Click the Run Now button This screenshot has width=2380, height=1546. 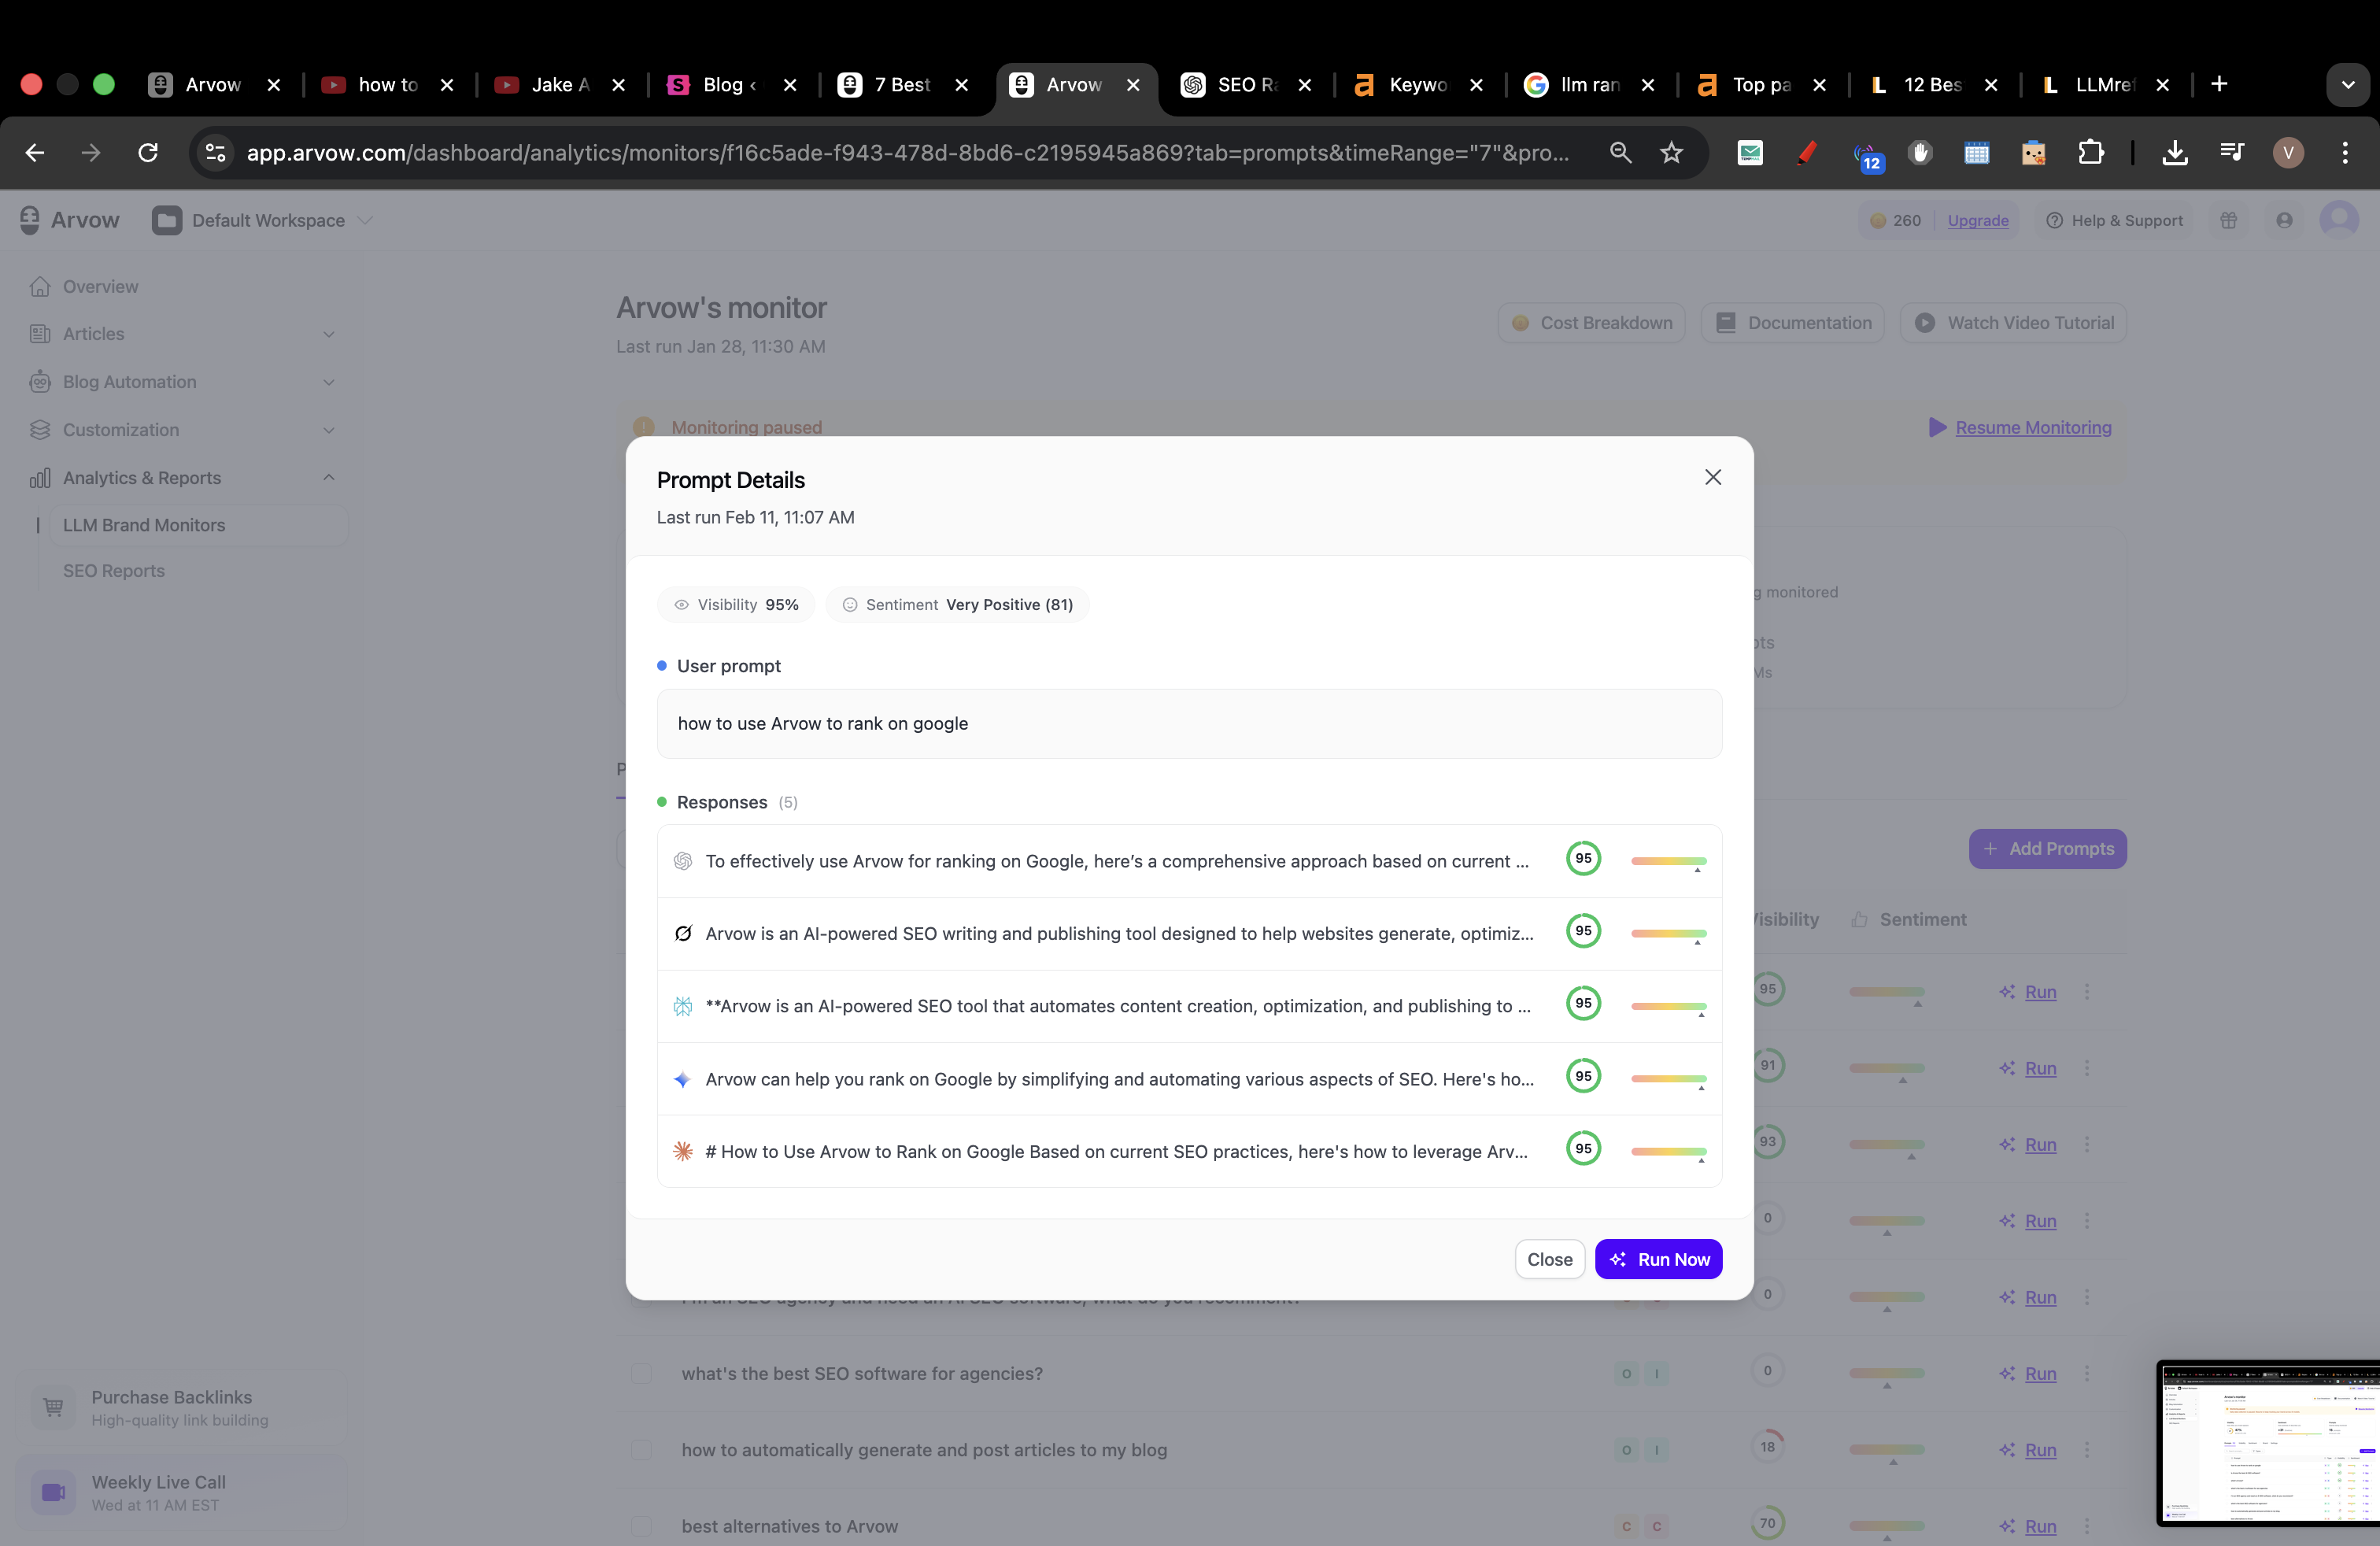coord(1658,1259)
